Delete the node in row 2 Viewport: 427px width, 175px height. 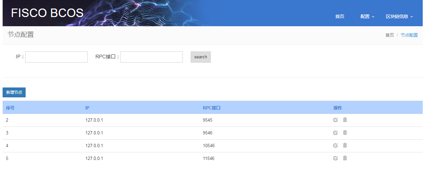[345, 120]
